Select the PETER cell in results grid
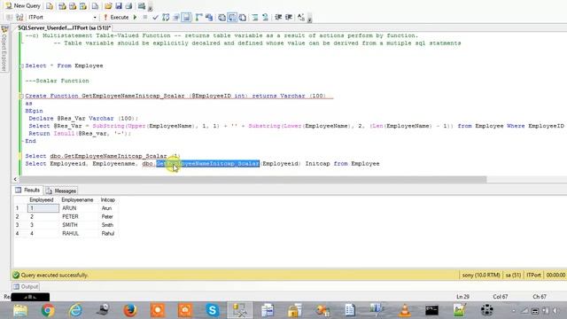567x319 pixels. (x=79, y=216)
